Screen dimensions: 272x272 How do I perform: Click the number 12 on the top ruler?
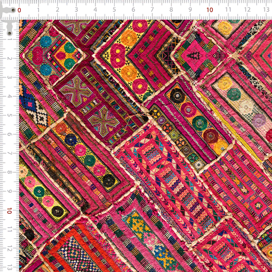click(x=248, y=10)
